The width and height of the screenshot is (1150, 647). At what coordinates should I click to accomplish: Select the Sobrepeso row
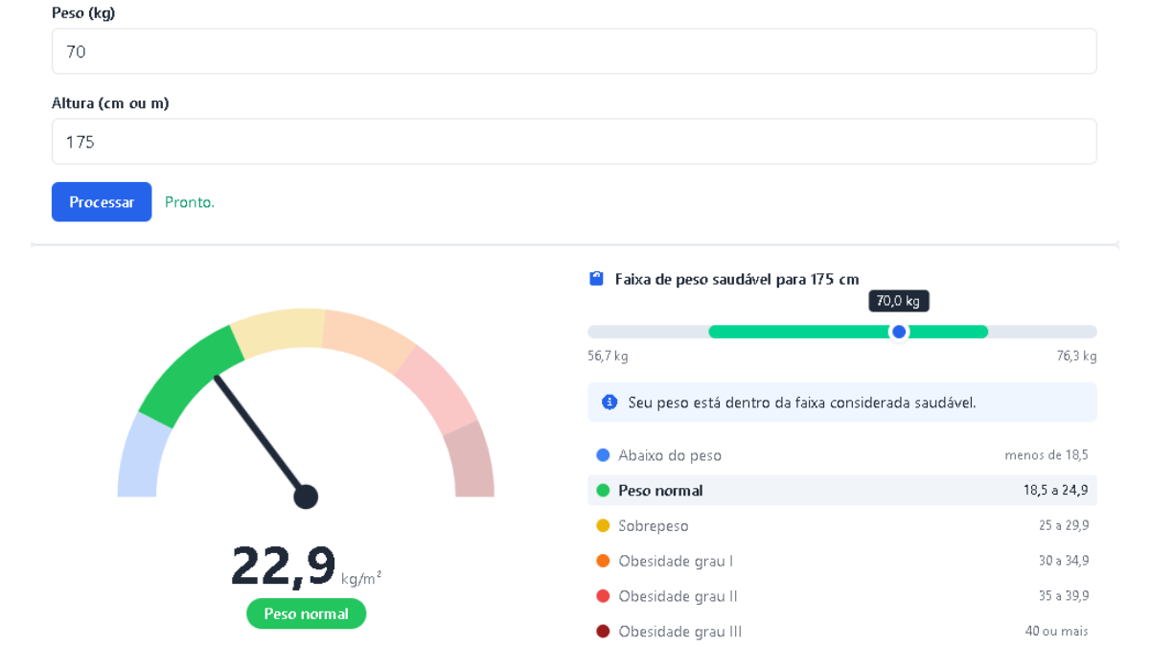point(842,525)
